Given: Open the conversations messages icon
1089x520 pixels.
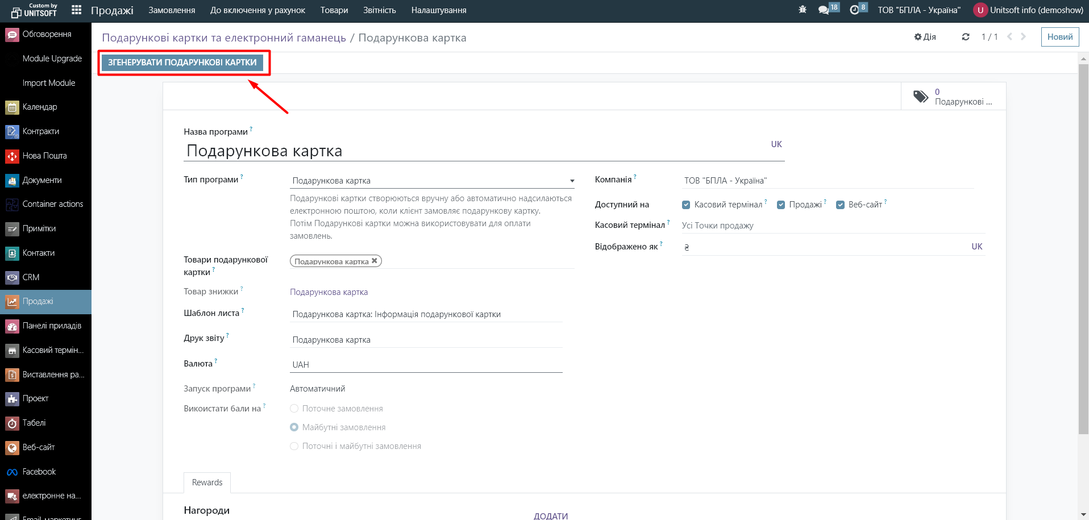Looking at the screenshot, I should click(x=824, y=10).
